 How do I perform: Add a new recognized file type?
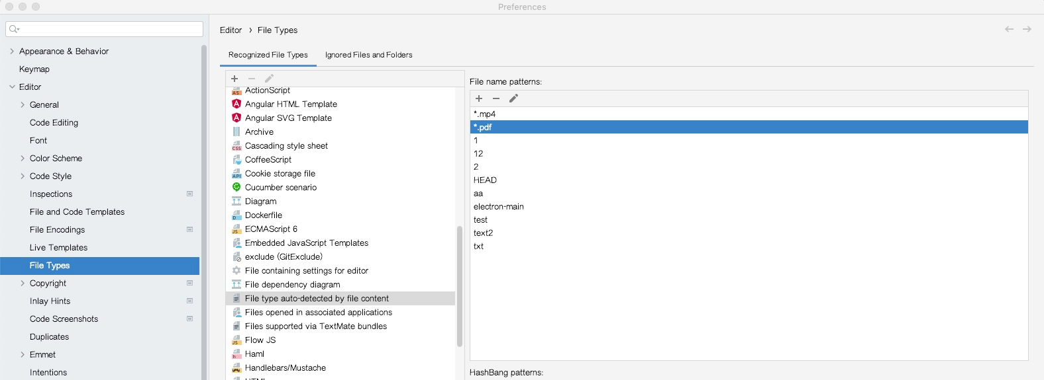235,79
